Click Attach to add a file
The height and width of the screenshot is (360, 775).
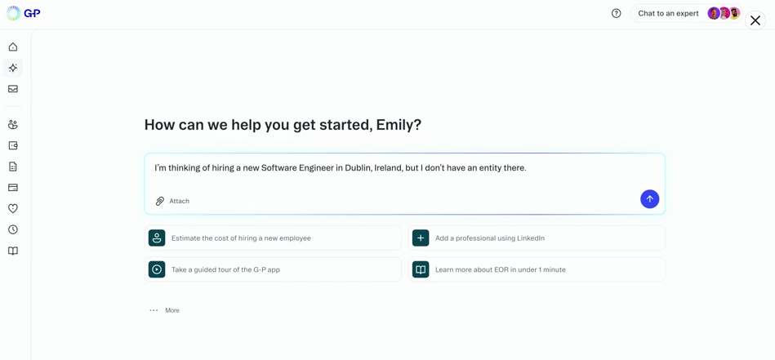click(x=172, y=201)
